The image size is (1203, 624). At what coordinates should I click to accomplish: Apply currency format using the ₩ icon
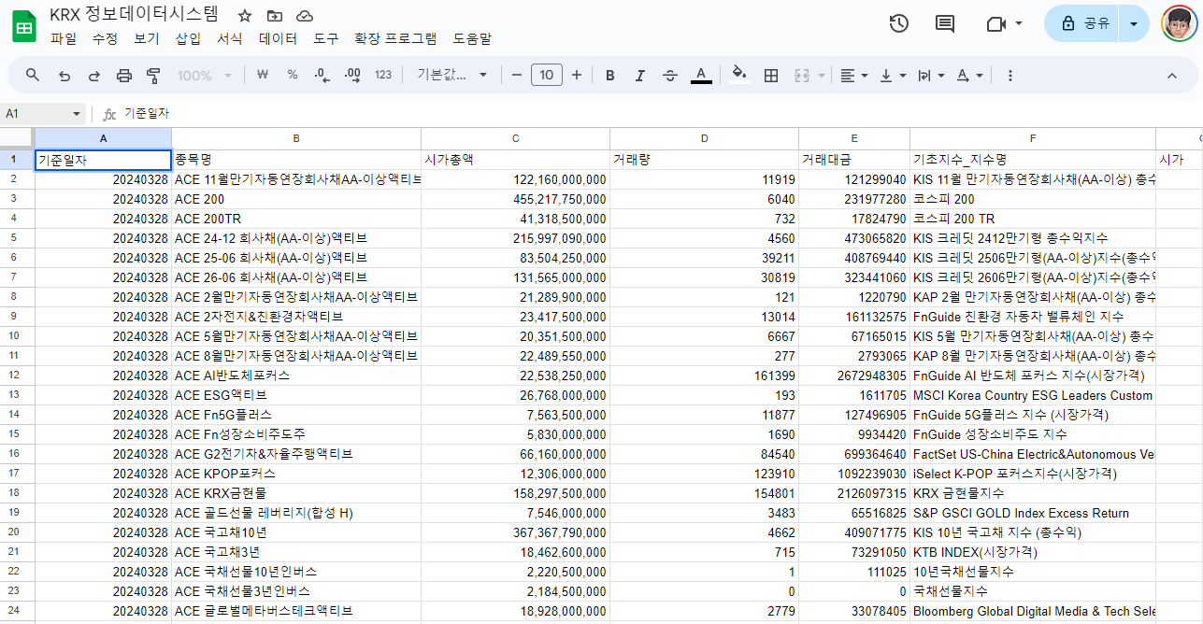point(263,75)
